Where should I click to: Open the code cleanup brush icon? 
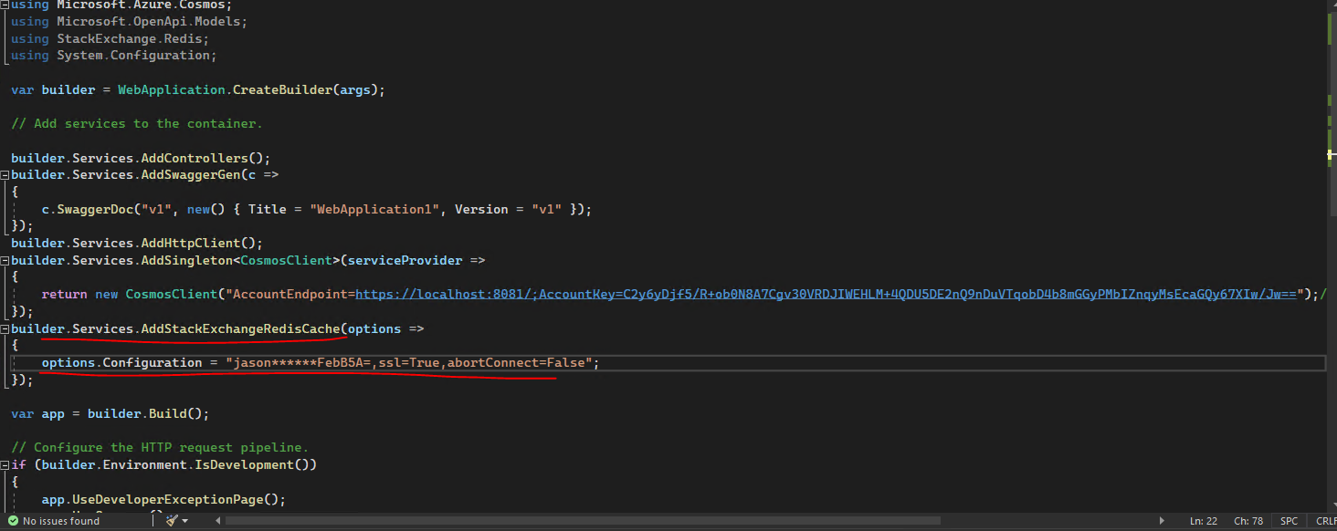172,521
